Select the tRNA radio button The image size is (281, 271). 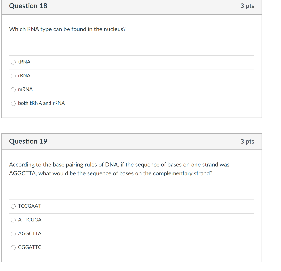pos(13,62)
